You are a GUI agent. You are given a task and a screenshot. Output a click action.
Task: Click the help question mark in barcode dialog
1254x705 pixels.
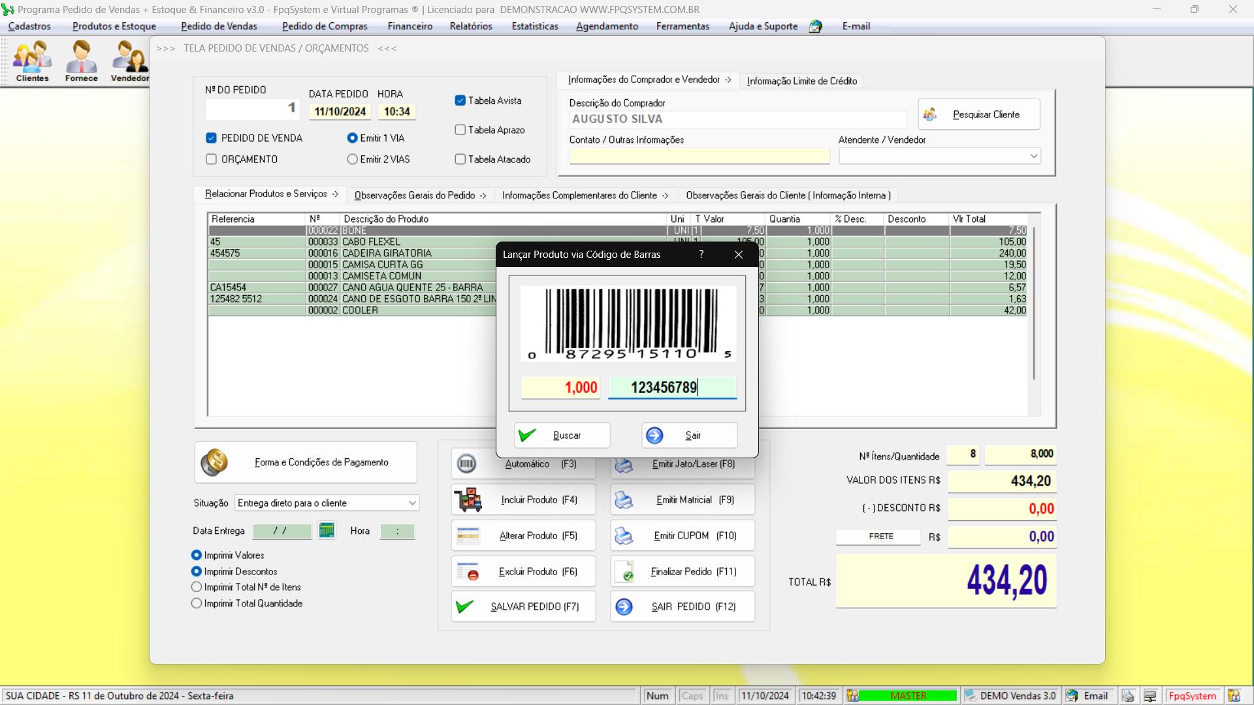tap(701, 255)
